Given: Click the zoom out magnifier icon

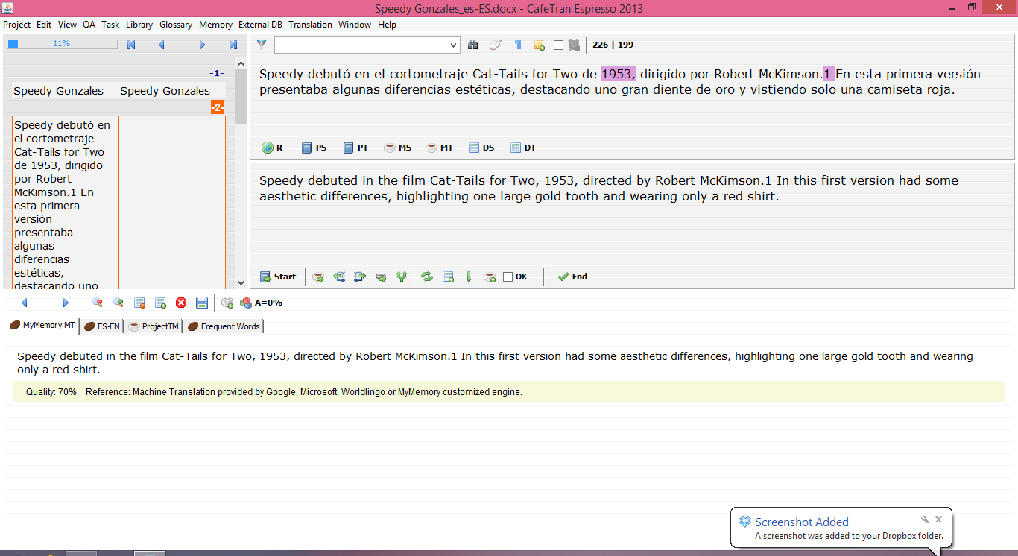Looking at the screenshot, I should (x=97, y=303).
